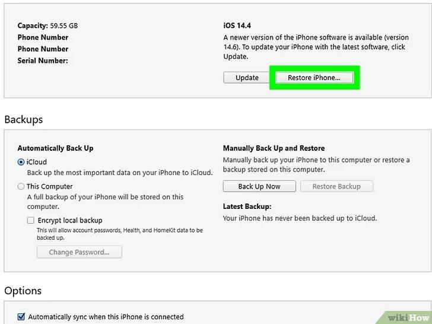Click the Phone Number label directly below Capacity
This screenshot has height=324, width=432.
click(43, 37)
